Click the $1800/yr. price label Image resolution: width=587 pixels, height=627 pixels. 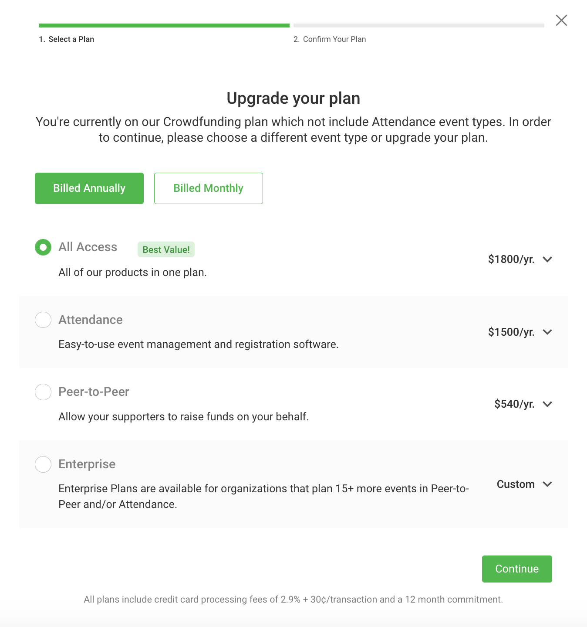[x=511, y=259]
